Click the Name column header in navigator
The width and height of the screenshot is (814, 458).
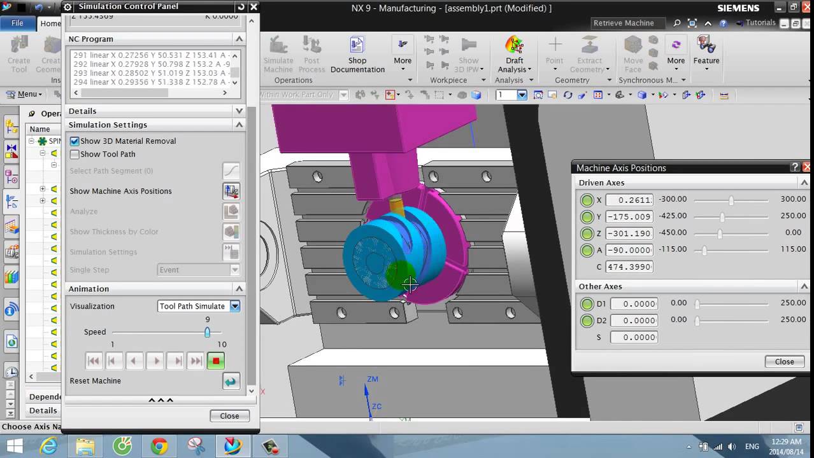click(39, 129)
